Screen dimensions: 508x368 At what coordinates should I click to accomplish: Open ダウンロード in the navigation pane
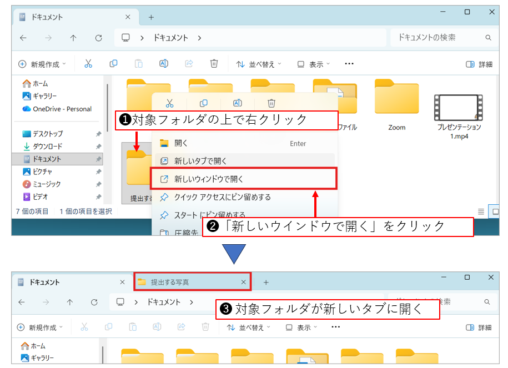(47, 147)
